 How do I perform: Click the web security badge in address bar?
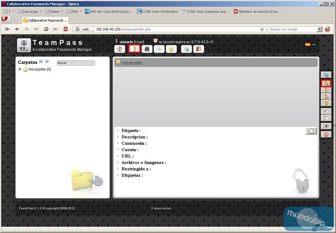[x=83, y=29]
